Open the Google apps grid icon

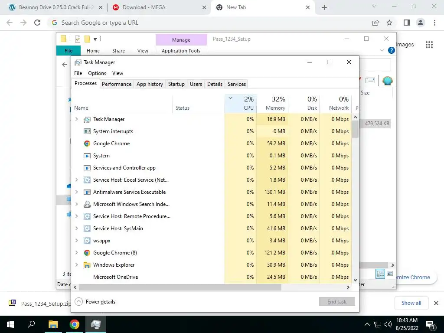pyautogui.click(x=429, y=45)
